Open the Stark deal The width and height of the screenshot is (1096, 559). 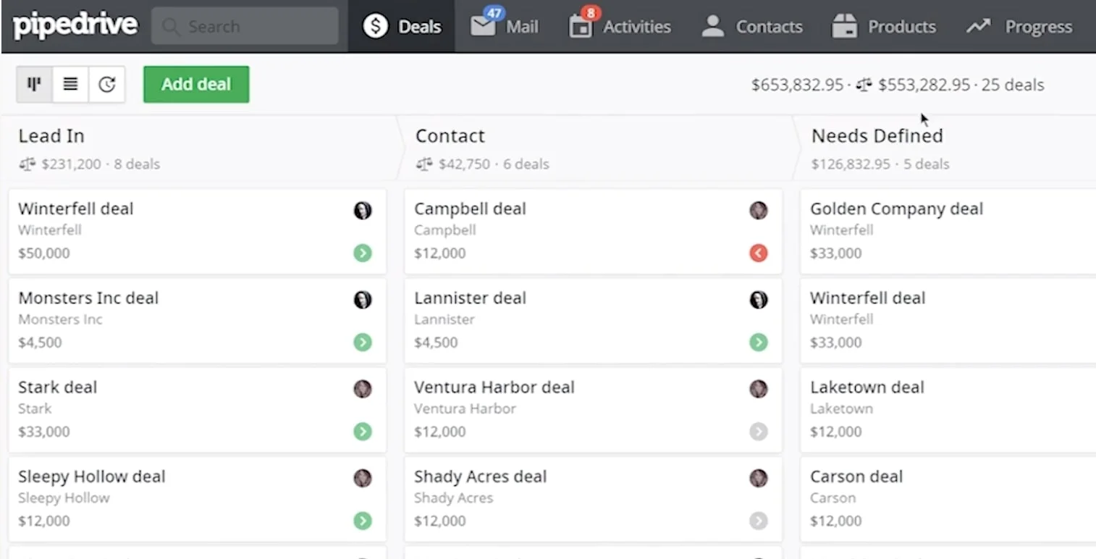coord(197,410)
